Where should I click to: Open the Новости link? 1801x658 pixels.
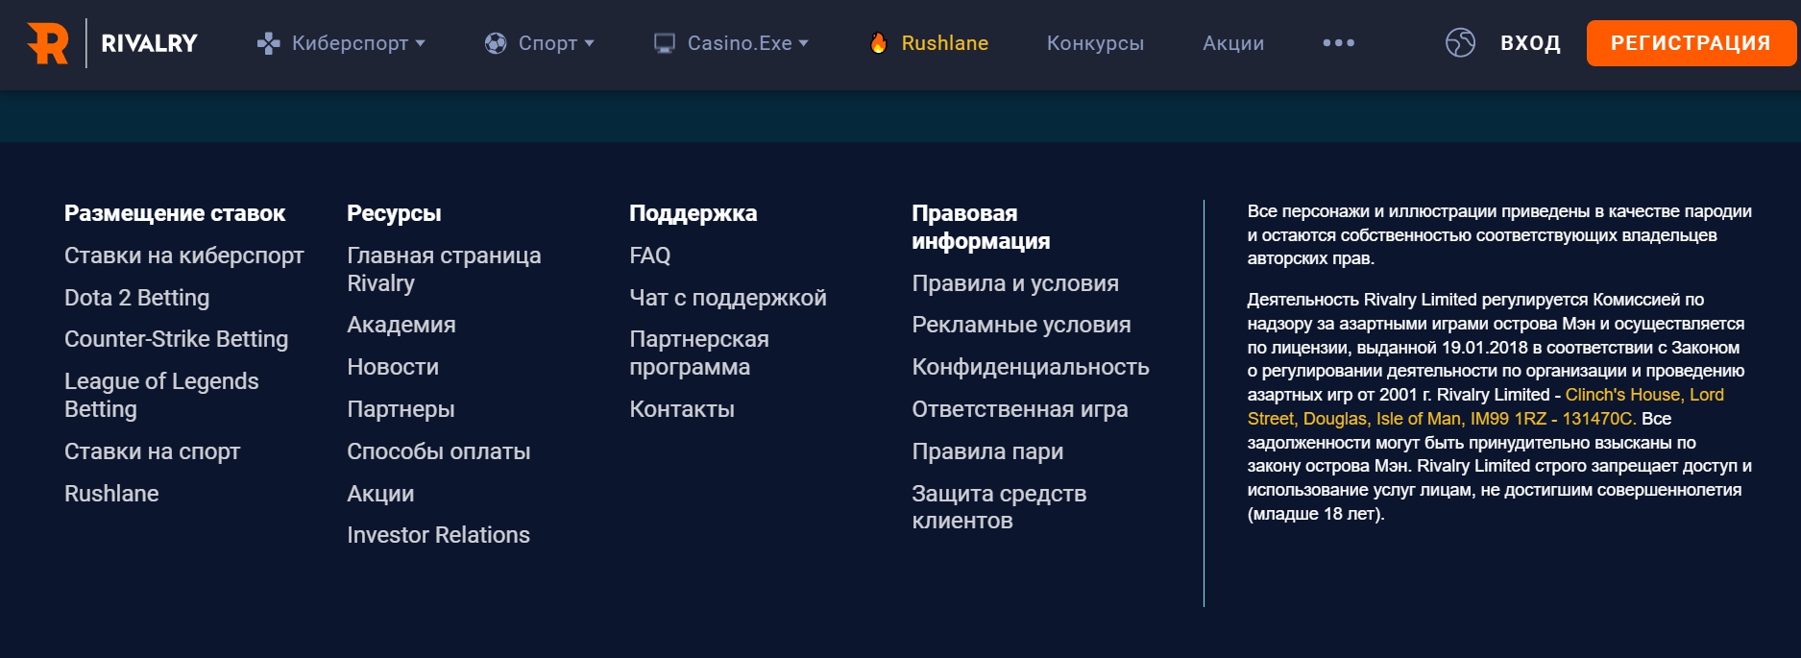393,367
